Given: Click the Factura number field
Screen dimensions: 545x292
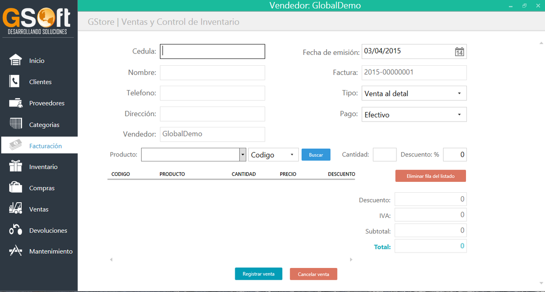Looking at the screenshot, I should coord(414,73).
